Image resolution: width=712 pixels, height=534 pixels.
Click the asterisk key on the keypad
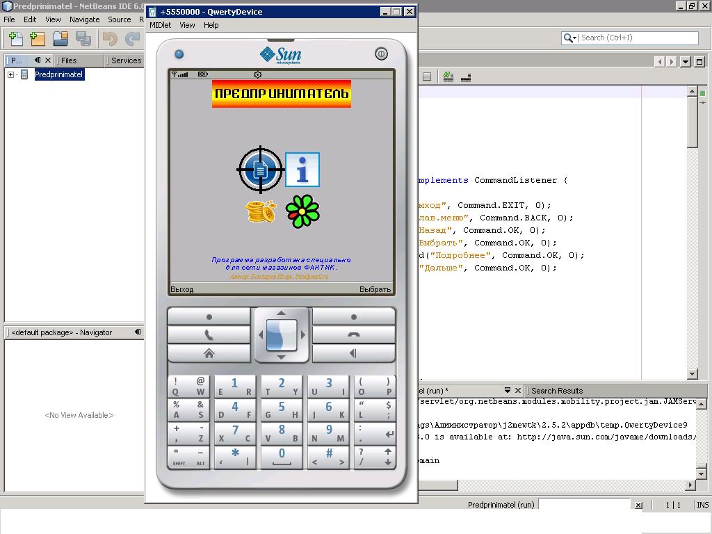[x=235, y=457]
